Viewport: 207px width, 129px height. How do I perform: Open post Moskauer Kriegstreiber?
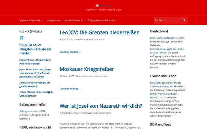pyautogui.click(x=87, y=69)
